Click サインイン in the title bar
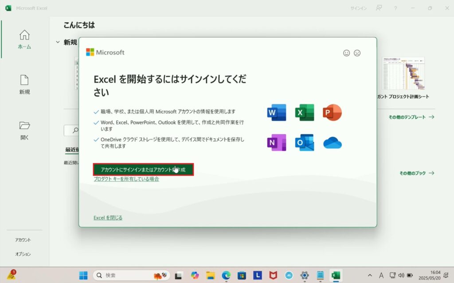This screenshot has width=454, height=283. 358,8
